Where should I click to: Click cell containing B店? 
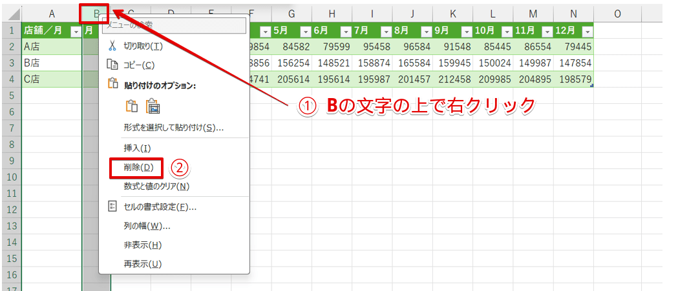click(52, 63)
